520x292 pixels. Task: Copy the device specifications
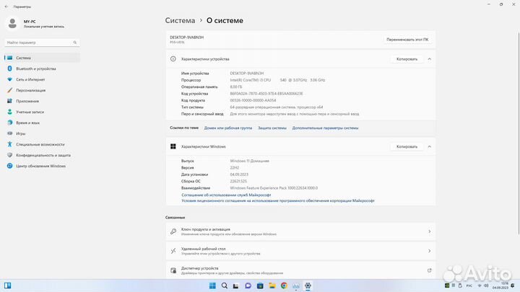407,59
